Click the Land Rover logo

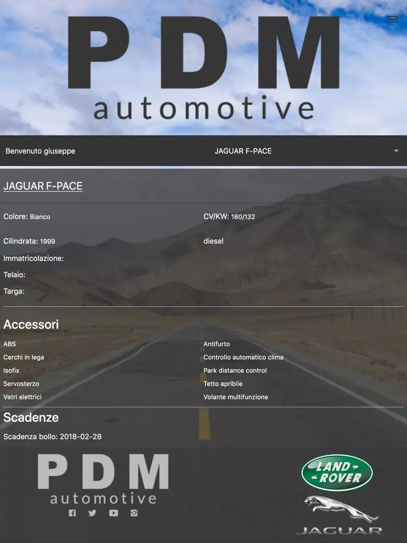[x=337, y=473]
